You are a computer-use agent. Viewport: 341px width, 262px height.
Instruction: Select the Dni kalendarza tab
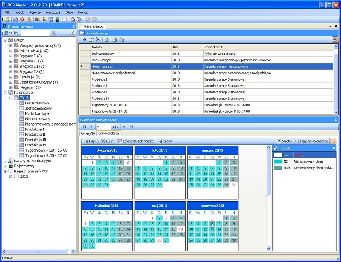pos(108,133)
